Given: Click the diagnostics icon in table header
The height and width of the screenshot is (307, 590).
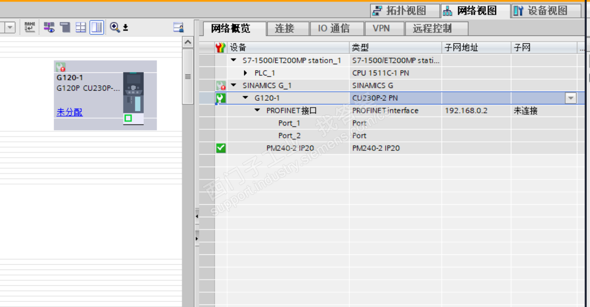Looking at the screenshot, I should (x=220, y=47).
